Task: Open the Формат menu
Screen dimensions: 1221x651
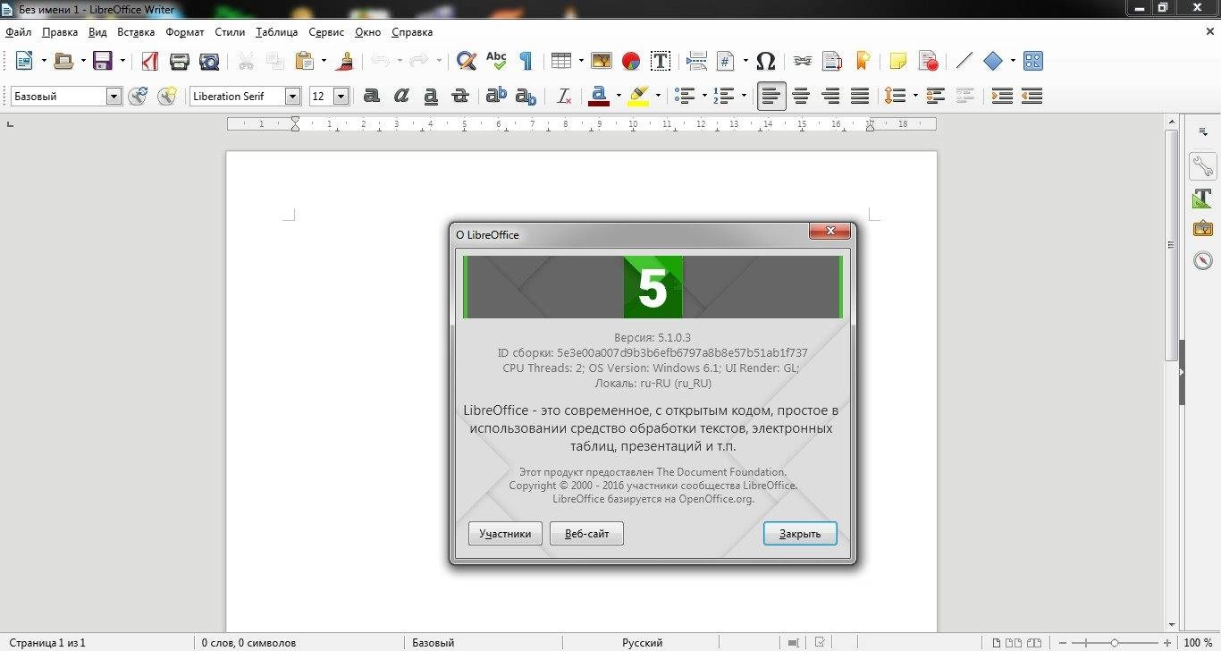Action: (x=185, y=32)
